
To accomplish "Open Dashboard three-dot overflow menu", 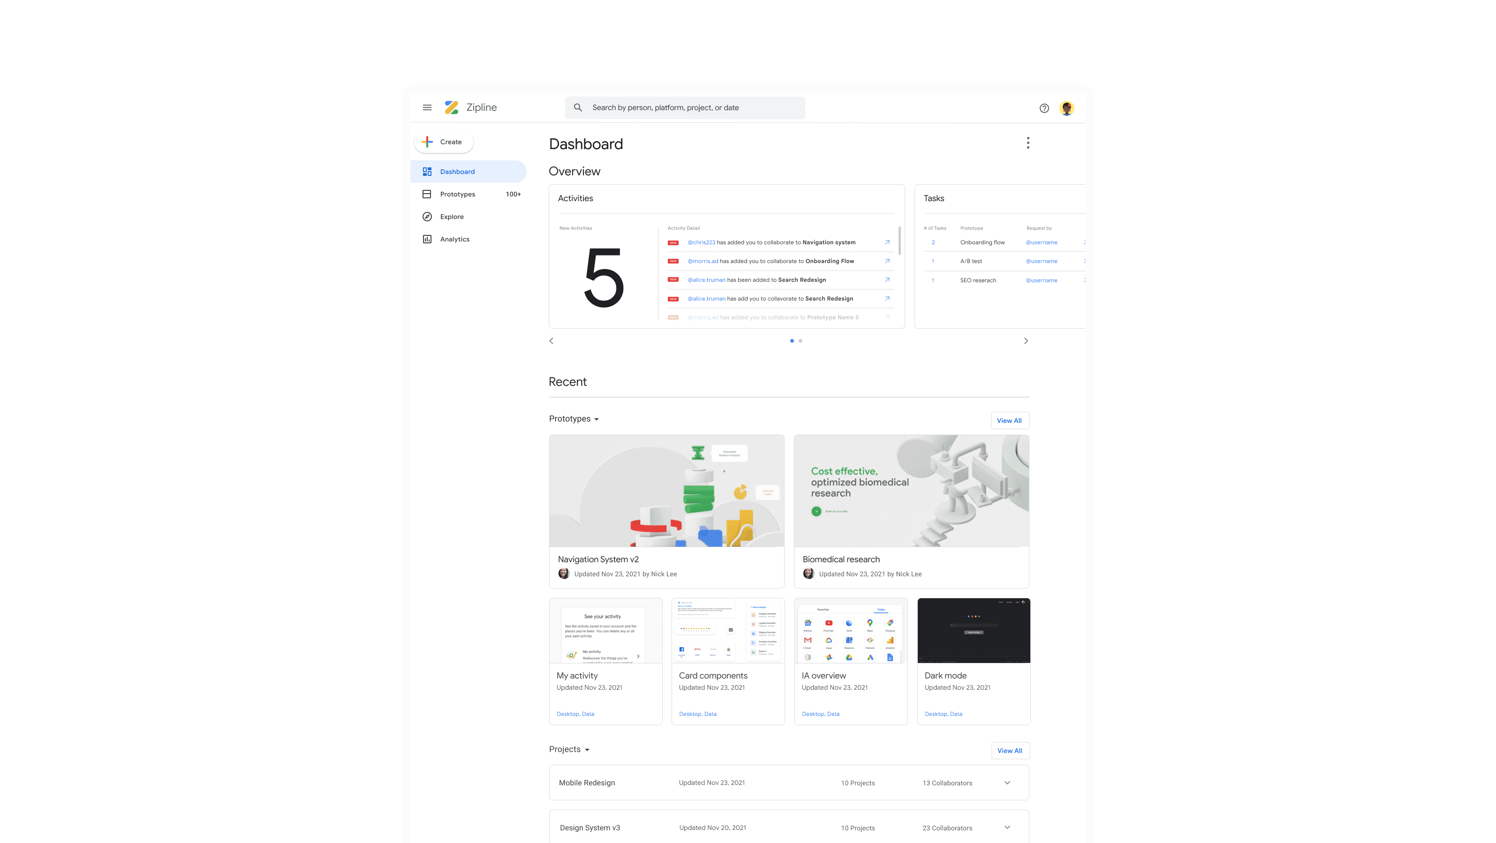I will click(x=1028, y=143).
